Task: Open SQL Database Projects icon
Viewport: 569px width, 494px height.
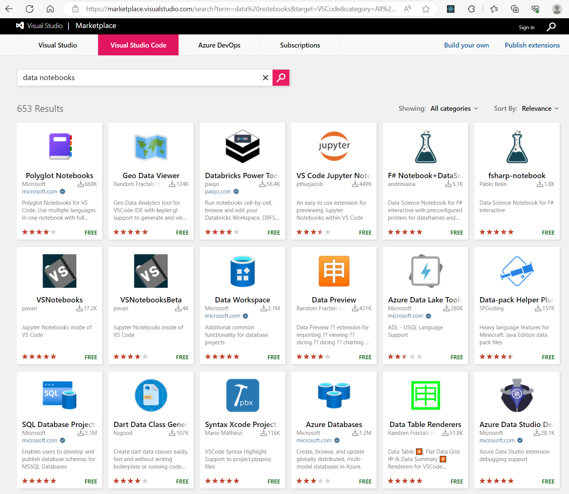Action: click(x=60, y=395)
